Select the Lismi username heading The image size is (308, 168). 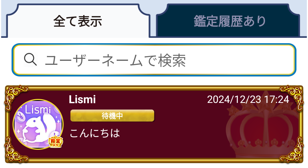82,99
